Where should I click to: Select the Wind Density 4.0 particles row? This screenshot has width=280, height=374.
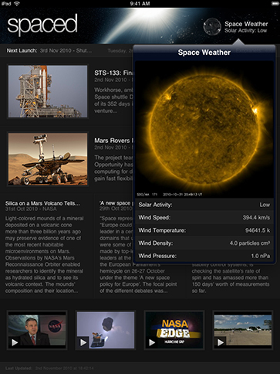click(204, 243)
